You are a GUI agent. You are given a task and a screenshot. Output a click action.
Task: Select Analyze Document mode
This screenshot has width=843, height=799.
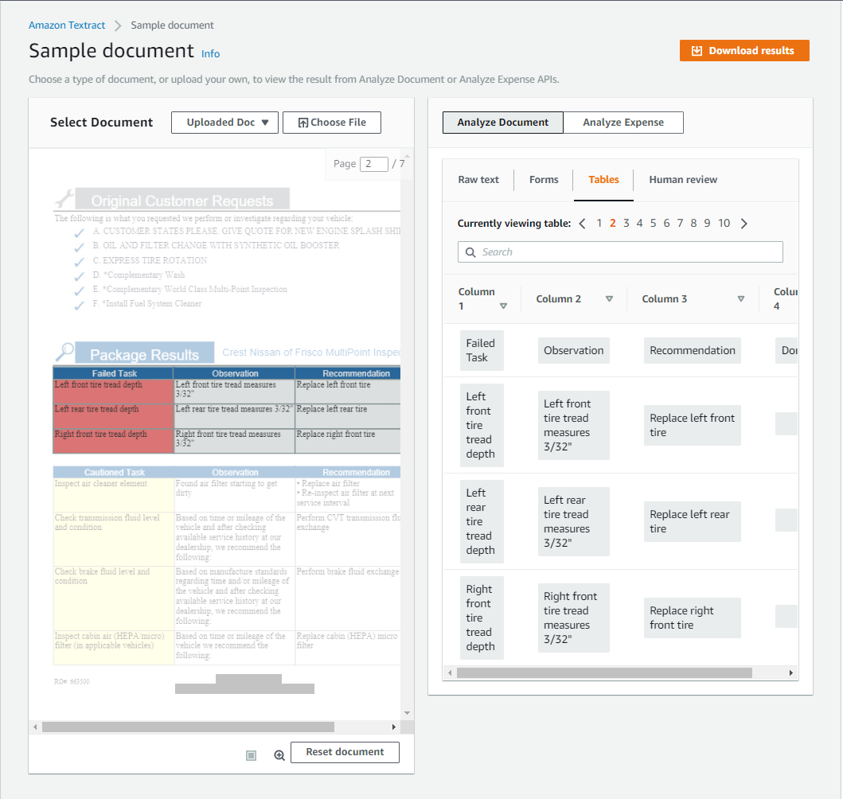pos(502,123)
